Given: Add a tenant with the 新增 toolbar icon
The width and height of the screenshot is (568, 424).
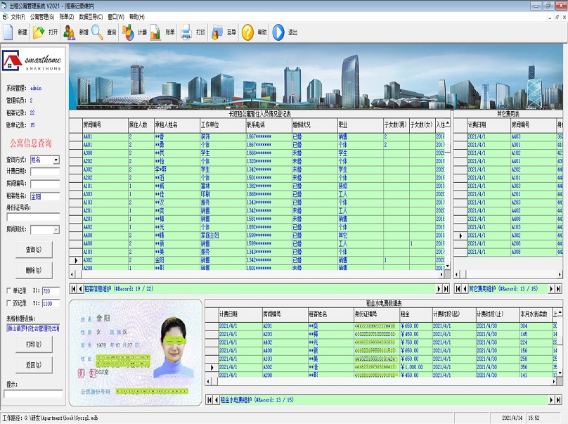Looking at the screenshot, I should click(69, 32).
